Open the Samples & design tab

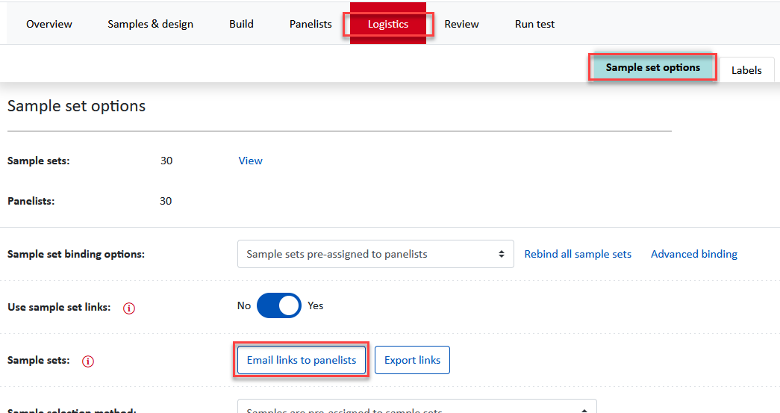pos(150,24)
